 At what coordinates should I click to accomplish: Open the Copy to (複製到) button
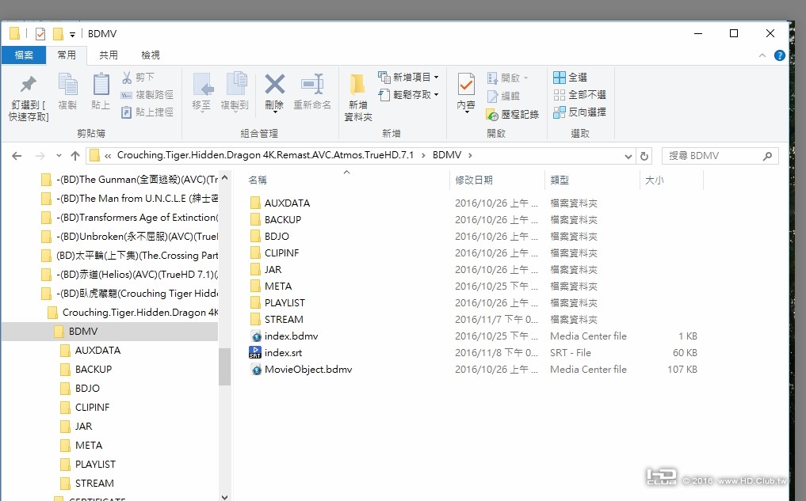tap(235, 91)
